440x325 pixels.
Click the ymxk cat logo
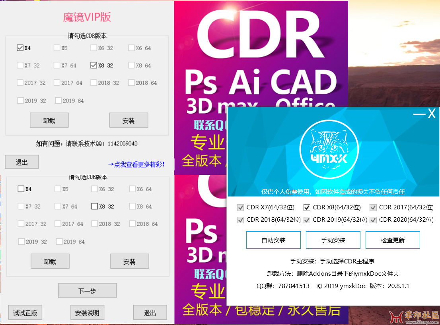click(329, 149)
